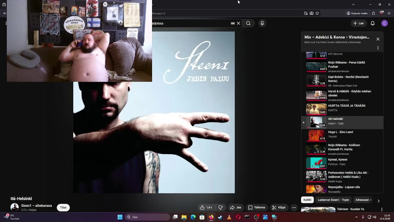
Task: Subscribe with the Tilaa button
Action: (63, 208)
